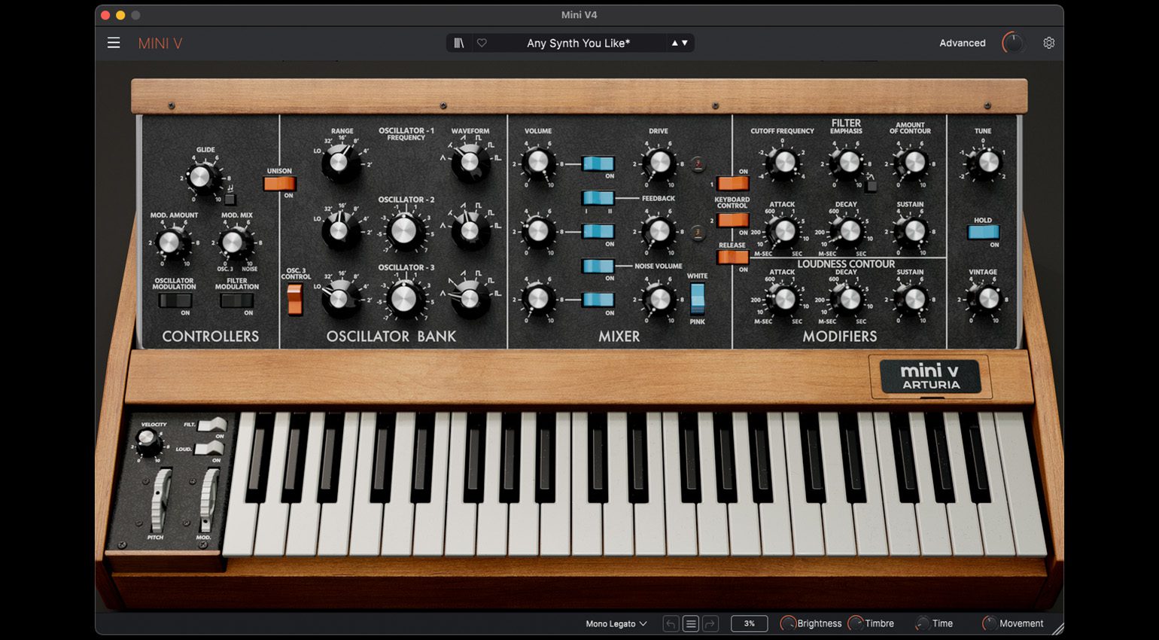Click the Amount of Contour knob
Image resolution: width=1159 pixels, height=640 pixels.
(x=914, y=161)
